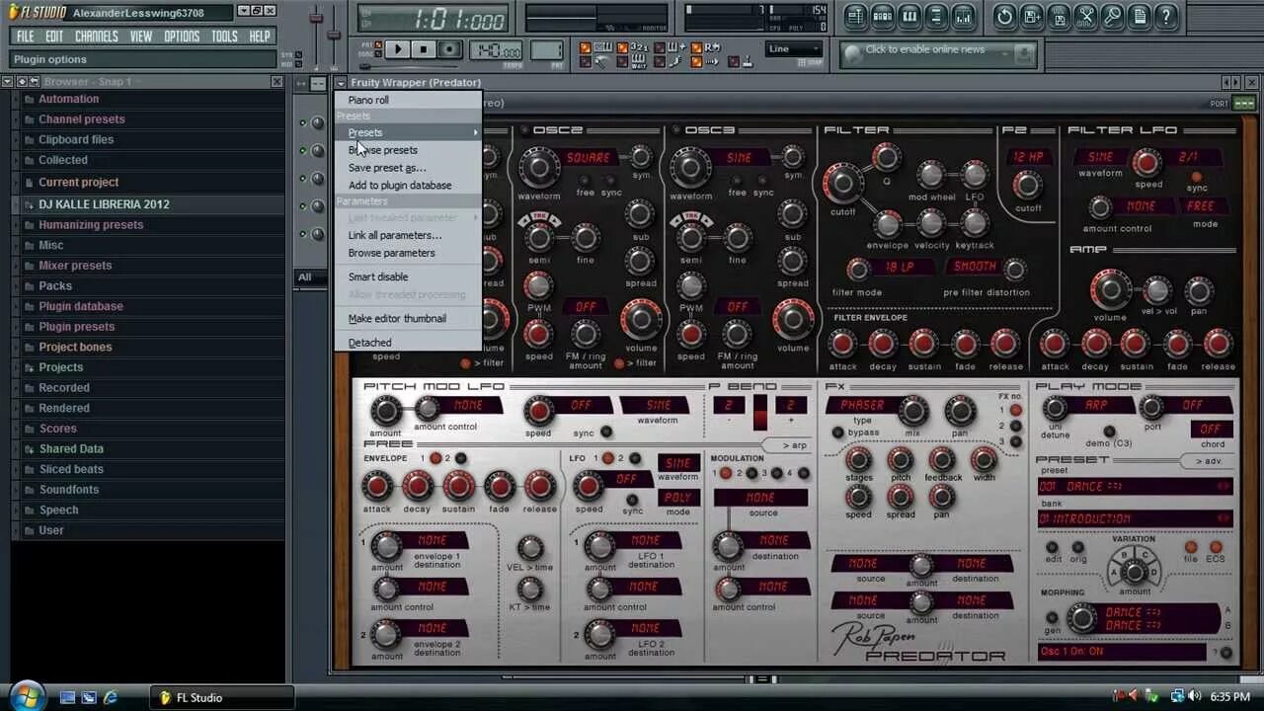Open the FILE menu
Viewport: 1264px width, 711px height.
point(26,37)
